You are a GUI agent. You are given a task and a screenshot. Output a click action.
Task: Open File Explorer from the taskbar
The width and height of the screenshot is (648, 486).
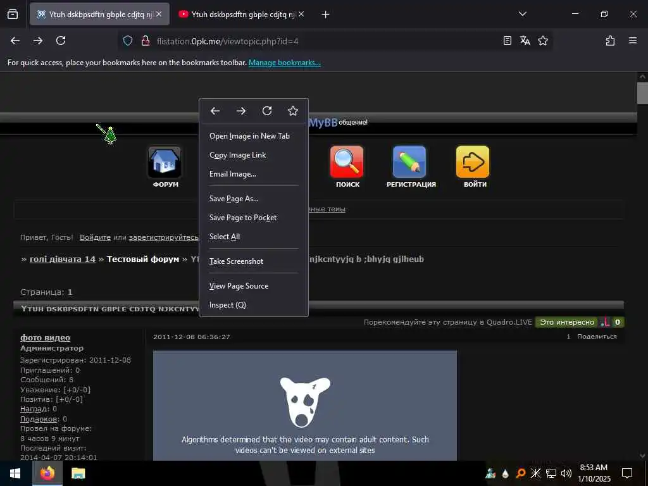[x=78, y=473]
